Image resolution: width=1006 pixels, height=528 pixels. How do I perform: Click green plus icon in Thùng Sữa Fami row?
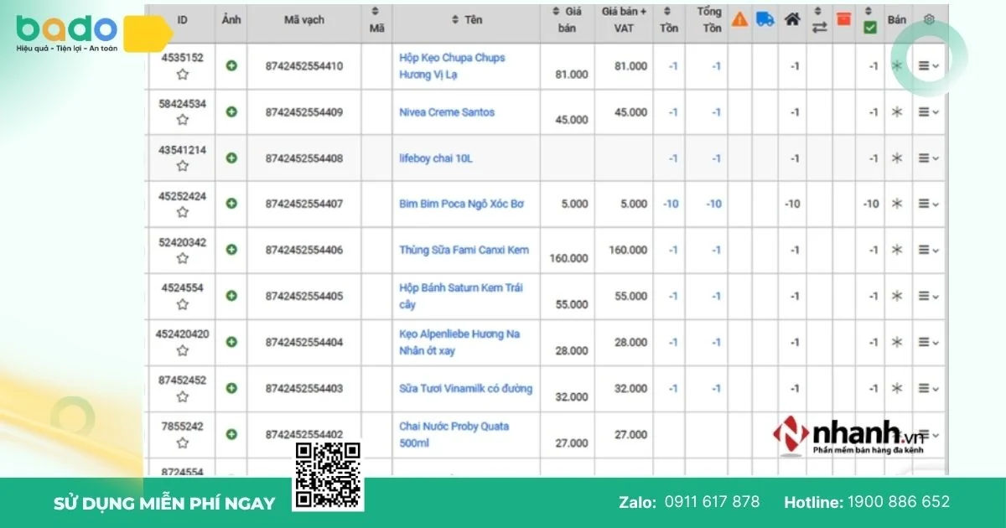pos(231,250)
